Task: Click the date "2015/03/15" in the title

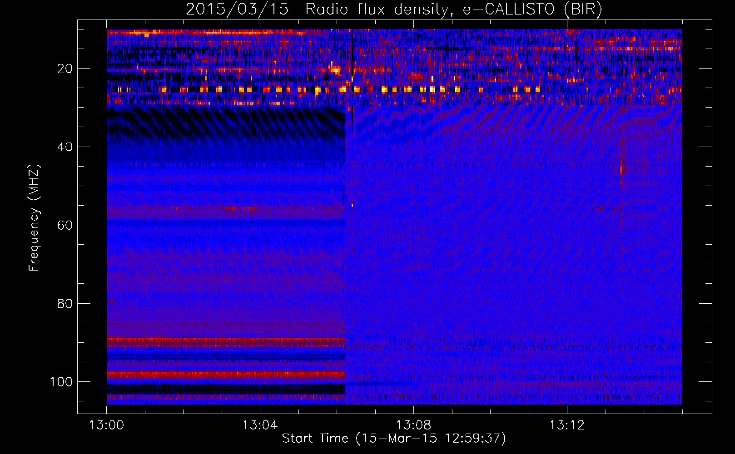Action: (x=237, y=10)
